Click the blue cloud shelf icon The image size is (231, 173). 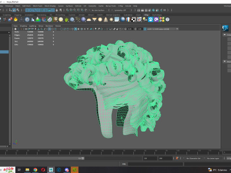pos(151,20)
